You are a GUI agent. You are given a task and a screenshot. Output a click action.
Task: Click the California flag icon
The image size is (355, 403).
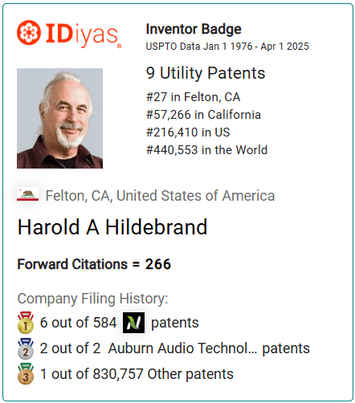coord(27,194)
